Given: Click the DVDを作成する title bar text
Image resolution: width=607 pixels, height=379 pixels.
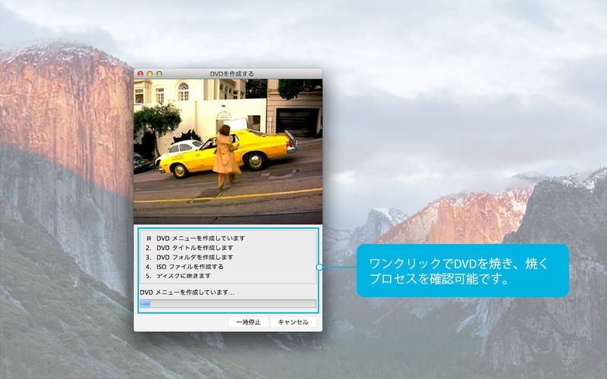Looking at the screenshot, I should coord(231,74).
